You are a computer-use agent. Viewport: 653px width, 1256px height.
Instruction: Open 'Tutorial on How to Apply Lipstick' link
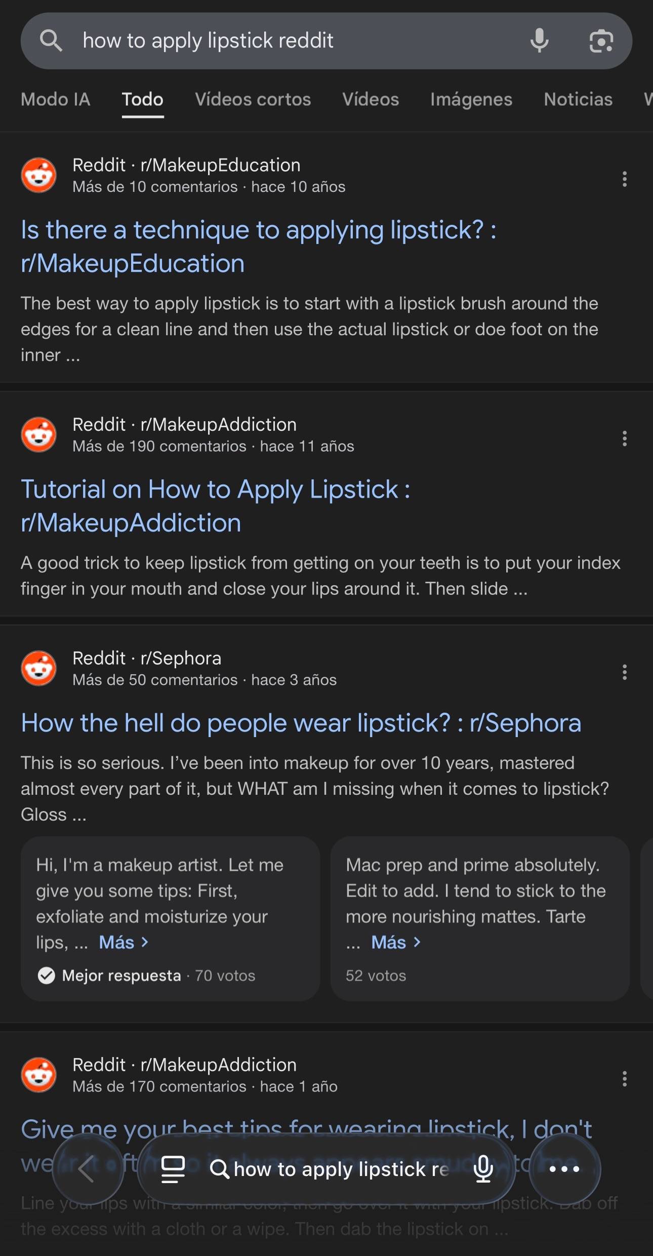coord(215,506)
